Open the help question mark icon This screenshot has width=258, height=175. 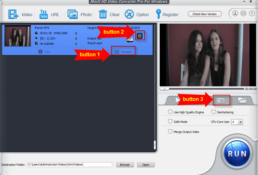(252, 13)
